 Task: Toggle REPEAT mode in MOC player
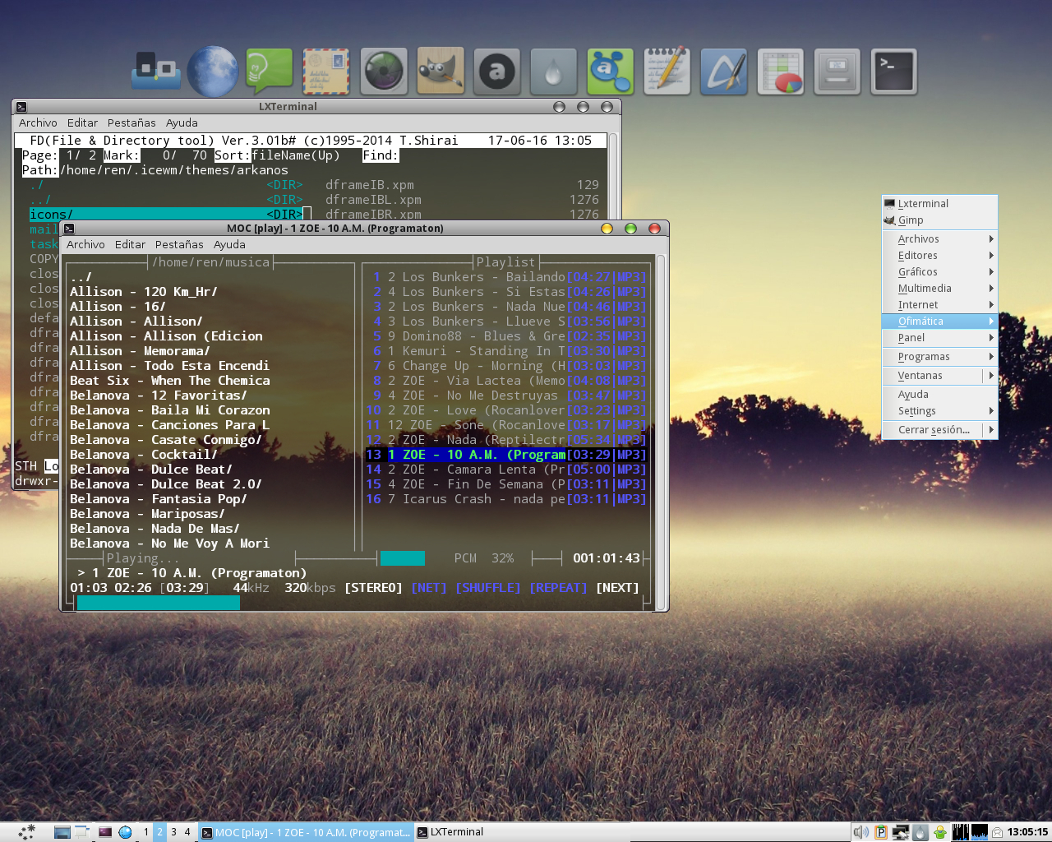pyautogui.click(x=558, y=588)
